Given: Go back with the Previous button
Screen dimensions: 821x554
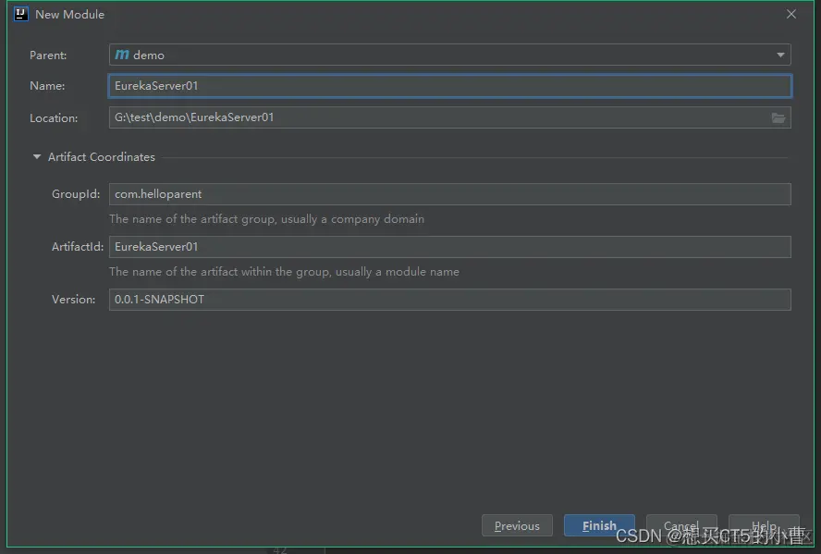Looking at the screenshot, I should tap(517, 525).
